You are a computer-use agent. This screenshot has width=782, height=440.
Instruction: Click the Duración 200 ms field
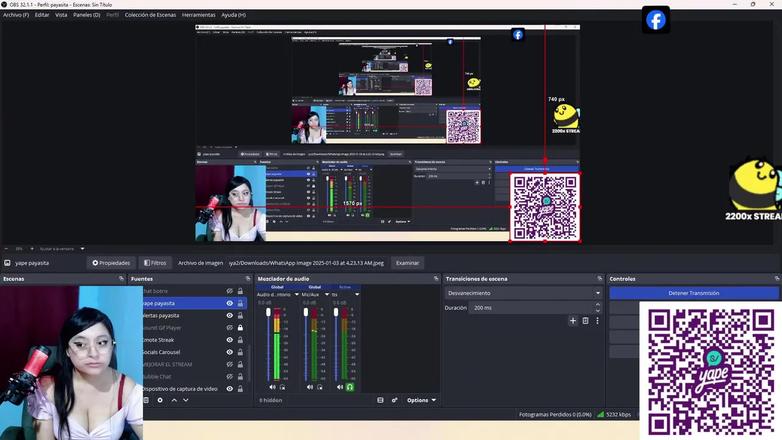pyautogui.click(x=535, y=308)
